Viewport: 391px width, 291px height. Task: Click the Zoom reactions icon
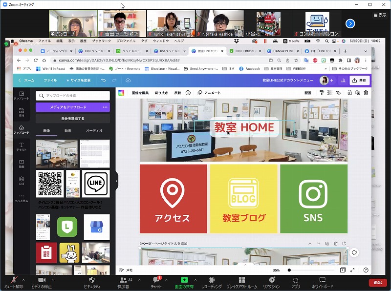[x=271, y=280]
